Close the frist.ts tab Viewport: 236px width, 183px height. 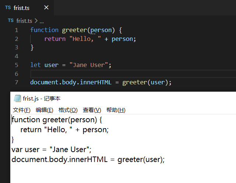click(46, 7)
